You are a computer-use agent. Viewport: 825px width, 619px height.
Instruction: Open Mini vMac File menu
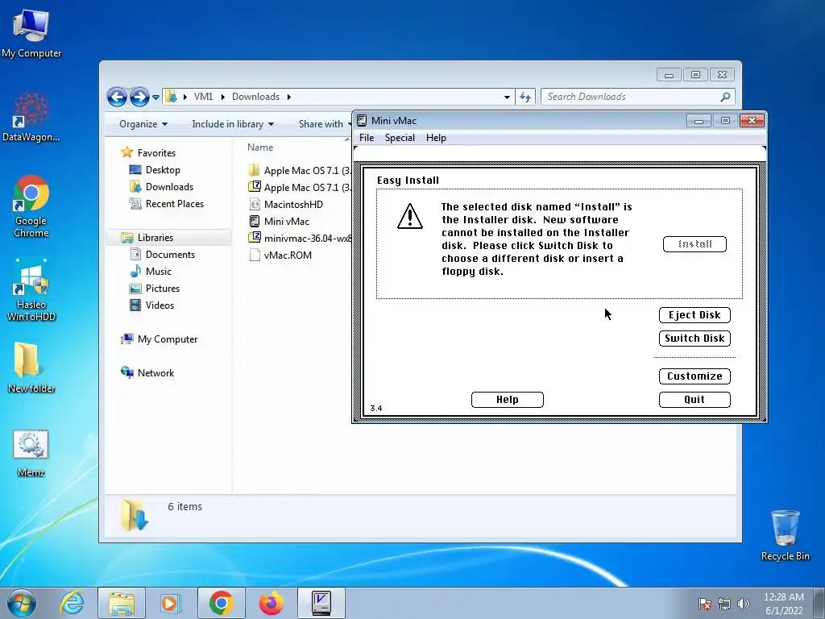pyautogui.click(x=367, y=138)
